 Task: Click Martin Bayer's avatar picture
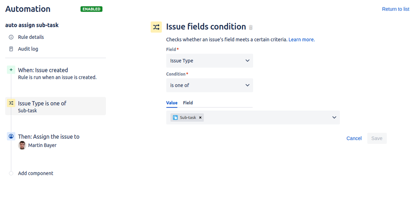[x=22, y=145]
